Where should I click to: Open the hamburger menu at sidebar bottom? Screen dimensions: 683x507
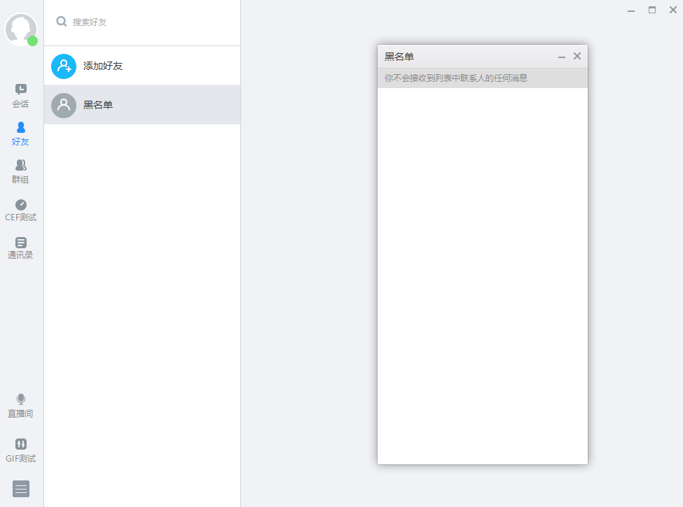point(21,489)
